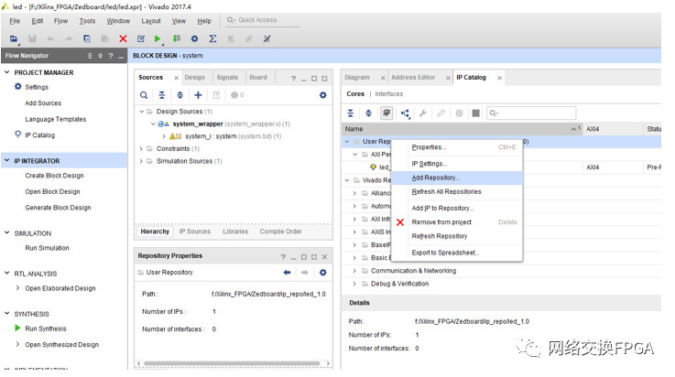Screen dimensions: 675x377
Task: Click the Sources panel search magnifier icon
Action: [x=144, y=95]
